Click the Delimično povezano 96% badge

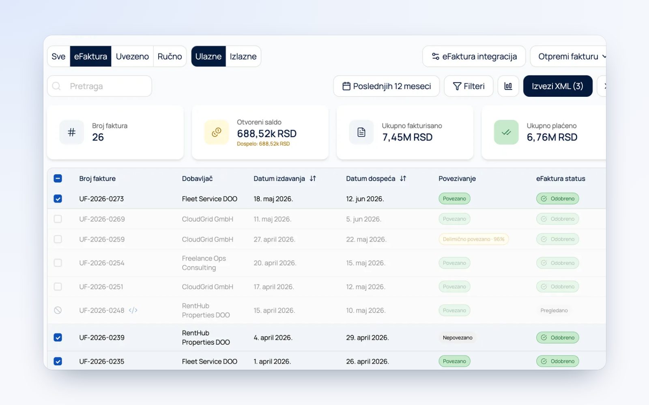pyautogui.click(x=473, y=239)
